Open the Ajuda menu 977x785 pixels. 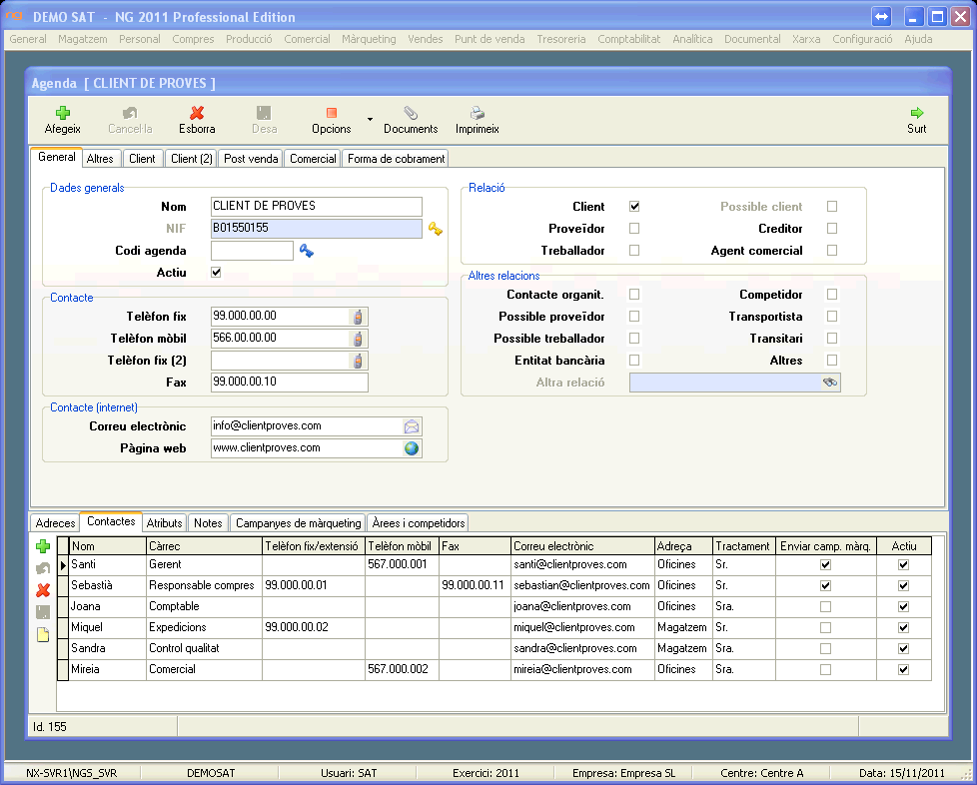tap(918, 39)
